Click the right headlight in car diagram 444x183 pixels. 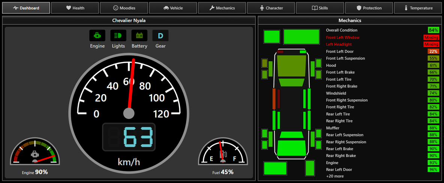pyautogui.click(x=303, y=51)
